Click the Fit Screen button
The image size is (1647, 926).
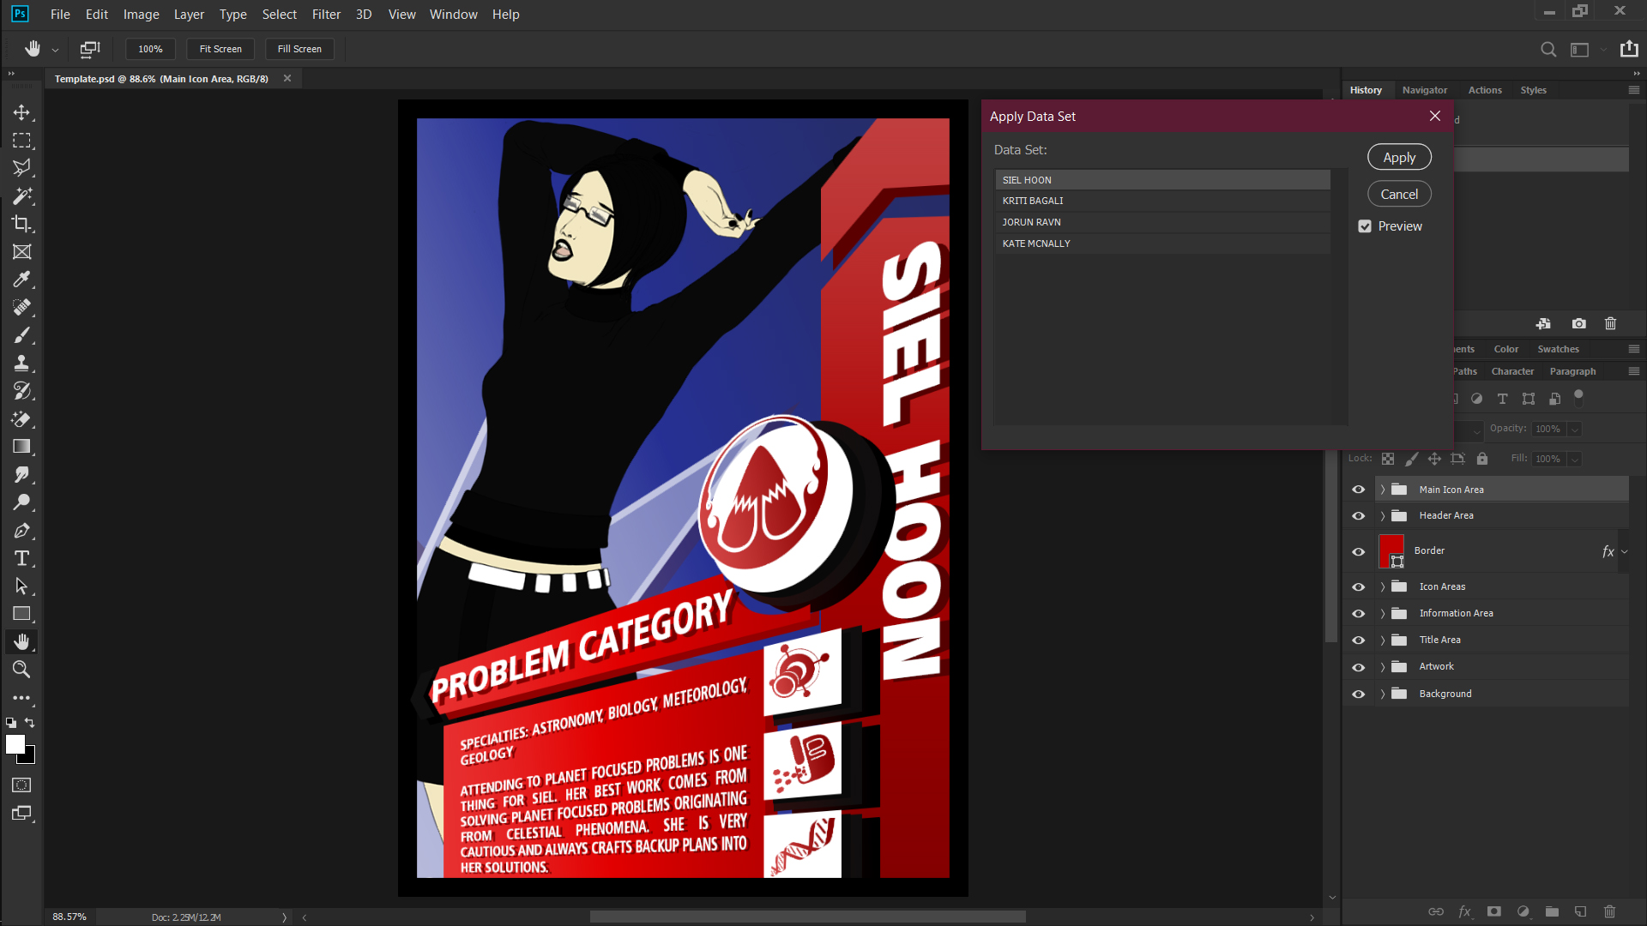(220, 49)
